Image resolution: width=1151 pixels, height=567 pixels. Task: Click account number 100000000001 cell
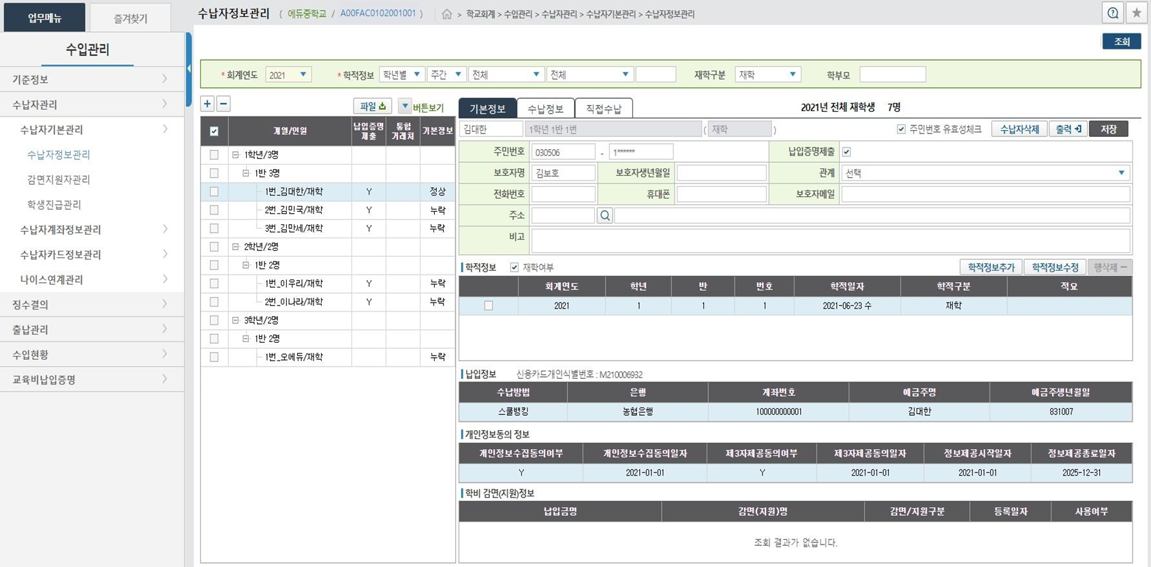778,412
